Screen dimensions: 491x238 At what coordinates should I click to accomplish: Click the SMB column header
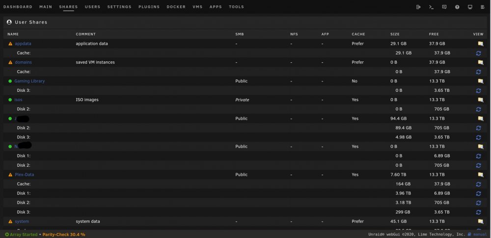click(x=240, y=34)
